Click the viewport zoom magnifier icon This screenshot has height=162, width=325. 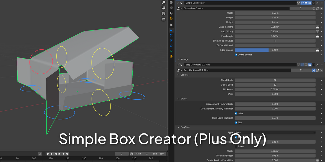[x=164, y=2]
